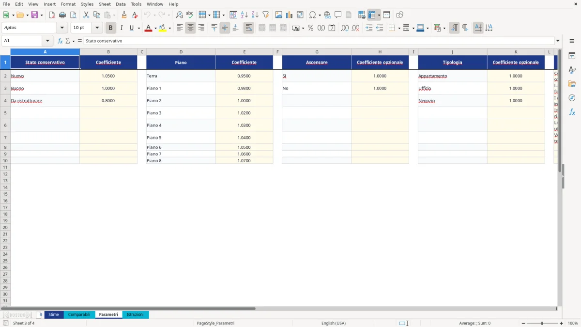Viewport: 581px width, 327px height.
Task: Toggle Left-to-Right text direction
Action: [454, 28]
